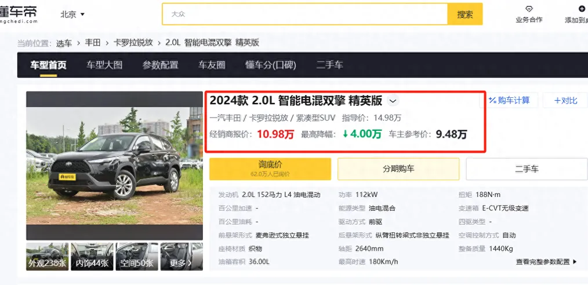Screen dimensions: 588x285
Task: Click the 更多 photos thumbnail
Action: coord(182,257)
